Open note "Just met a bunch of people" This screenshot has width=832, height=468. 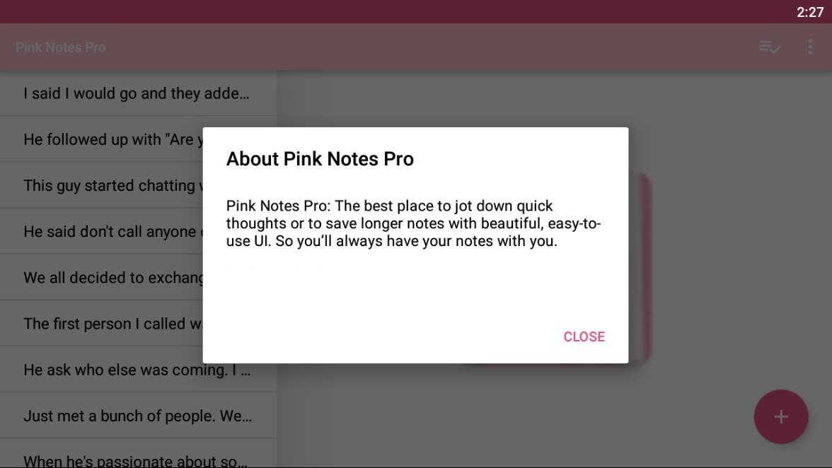click(138, 416)
